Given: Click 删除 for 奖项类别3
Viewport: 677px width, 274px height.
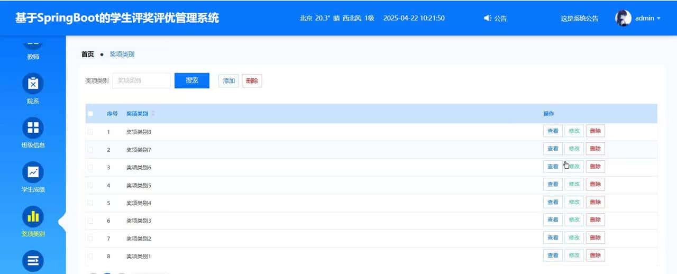Looking at the screenshot, I should 595,220.
